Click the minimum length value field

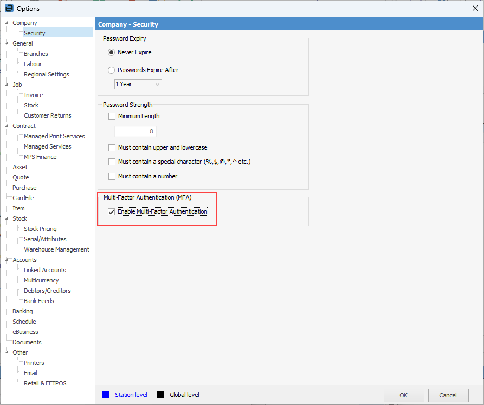(x=135, y=131)
